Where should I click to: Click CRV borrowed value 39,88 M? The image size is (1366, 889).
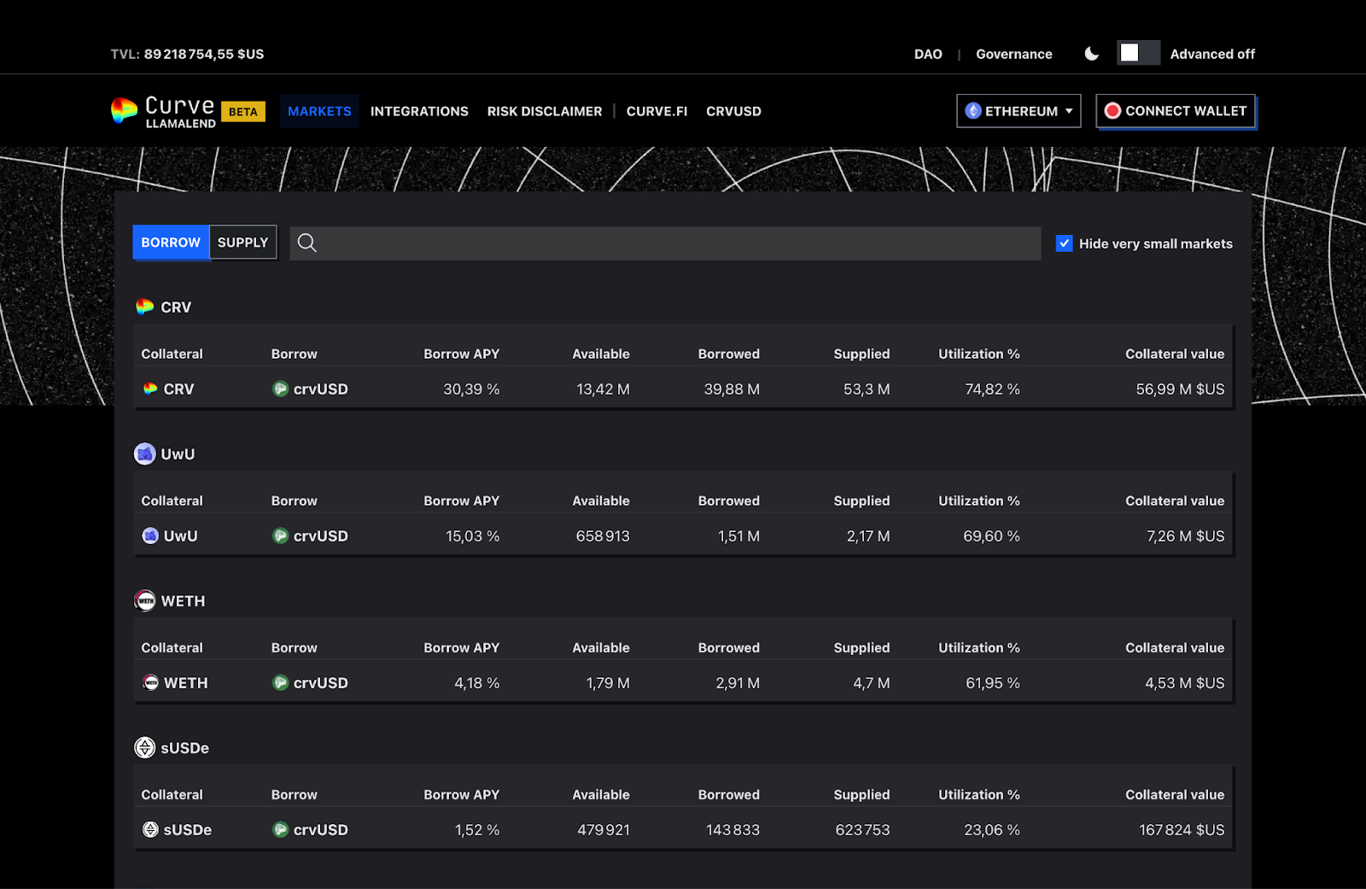[732, 389]
